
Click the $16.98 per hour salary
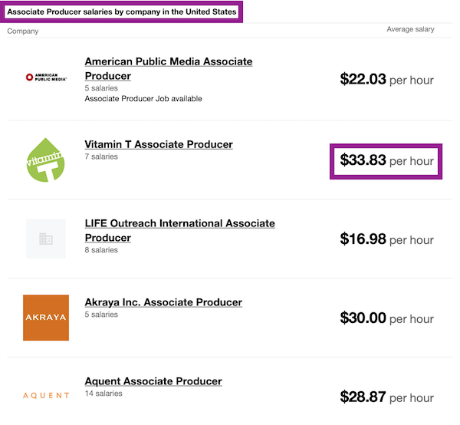click(x=386, y=239)
